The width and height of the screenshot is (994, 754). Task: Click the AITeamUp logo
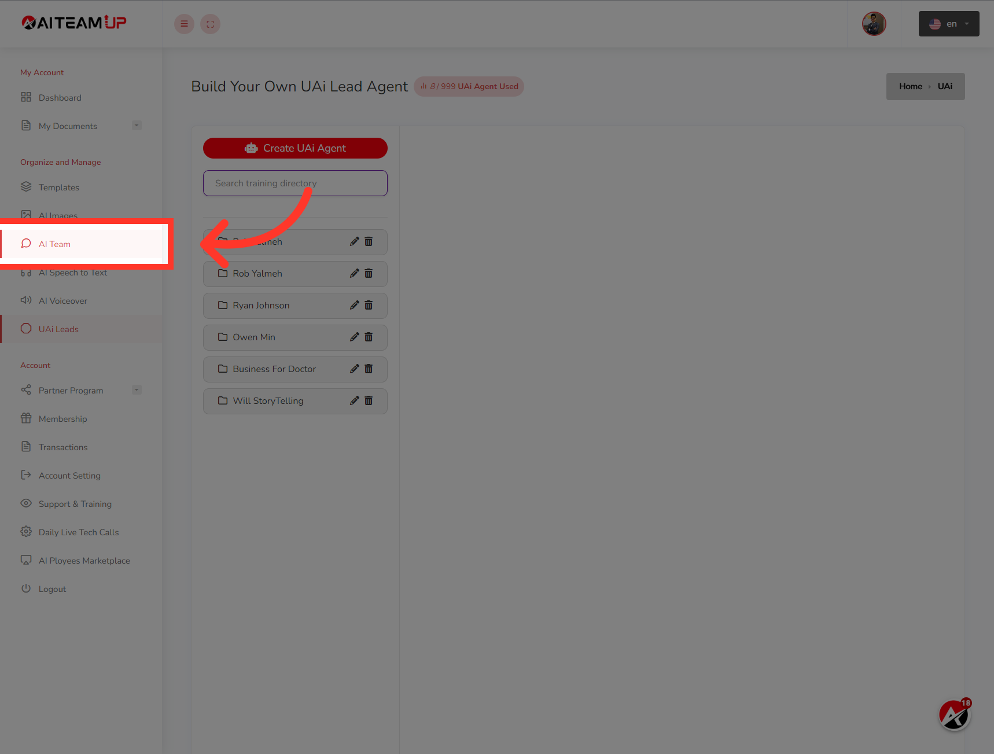point(74,23)
